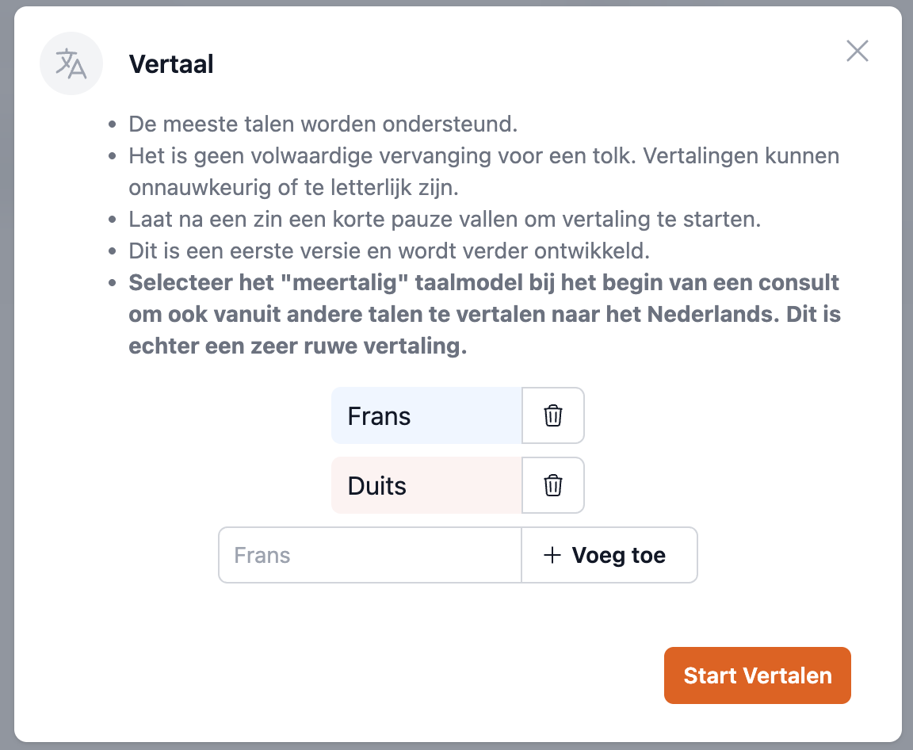Delete the Frans language entry
Viewport: 913px width, 750px height.
[553, 415]
